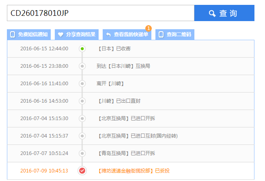Screen dimensions: 265x181
Task: Click timestamp 2016-06-16 11:41:00
Action: 44,84
